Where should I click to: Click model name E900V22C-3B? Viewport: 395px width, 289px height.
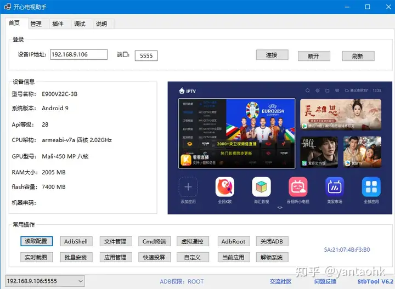coord(60,94)
